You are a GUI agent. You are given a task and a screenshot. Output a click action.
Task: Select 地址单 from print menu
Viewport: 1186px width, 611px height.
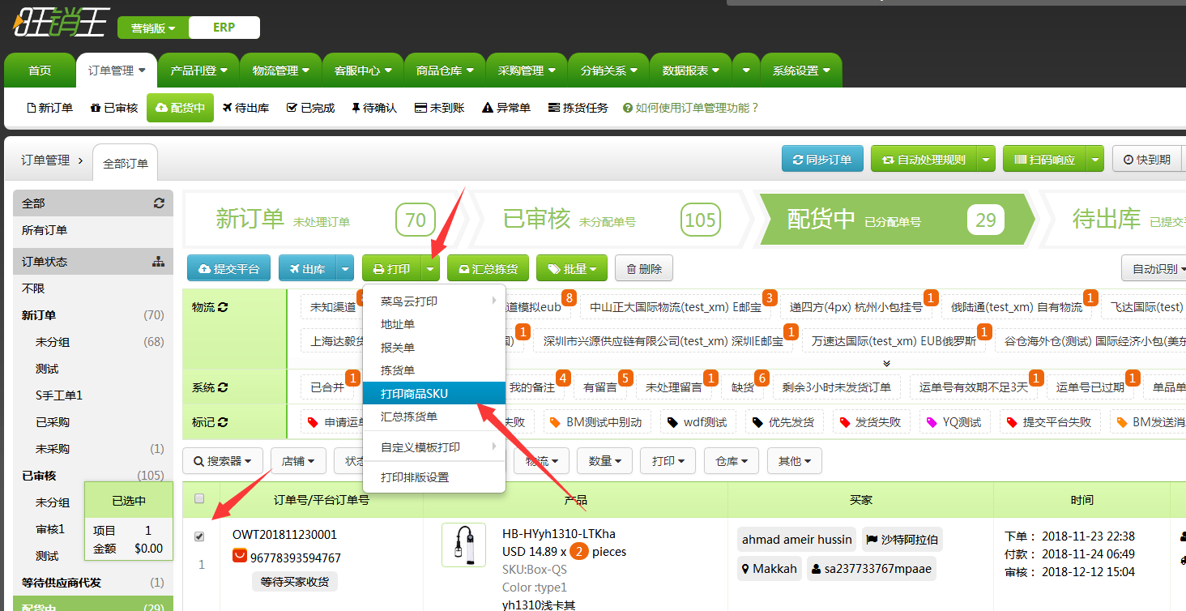pos(434,324)
